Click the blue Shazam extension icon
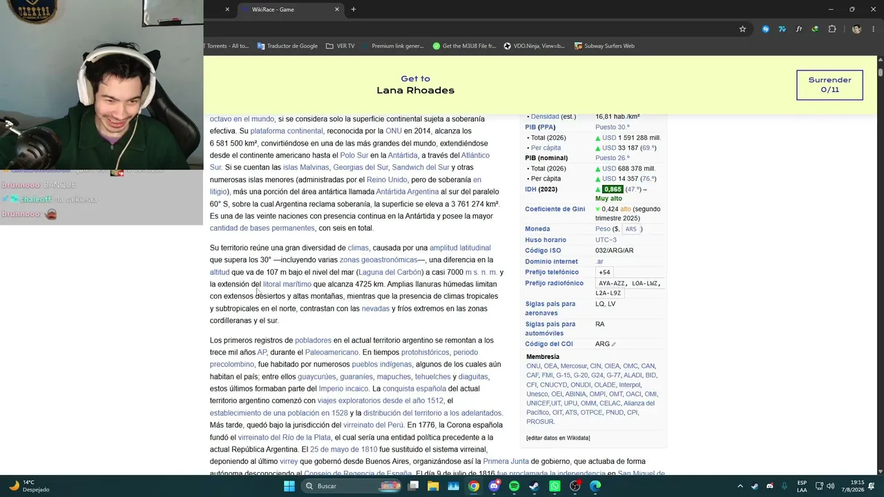Viewport: 884px width, 497px height. click(x=765, y=29)
